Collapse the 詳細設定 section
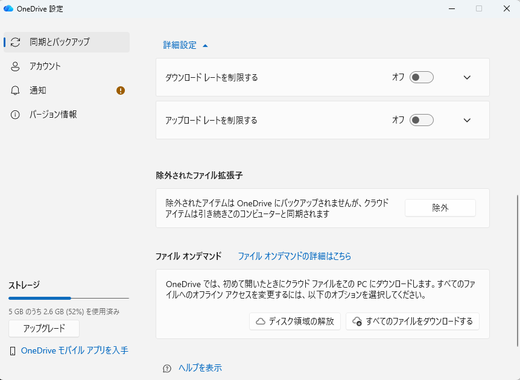The image size is (520, 380). 185,45
